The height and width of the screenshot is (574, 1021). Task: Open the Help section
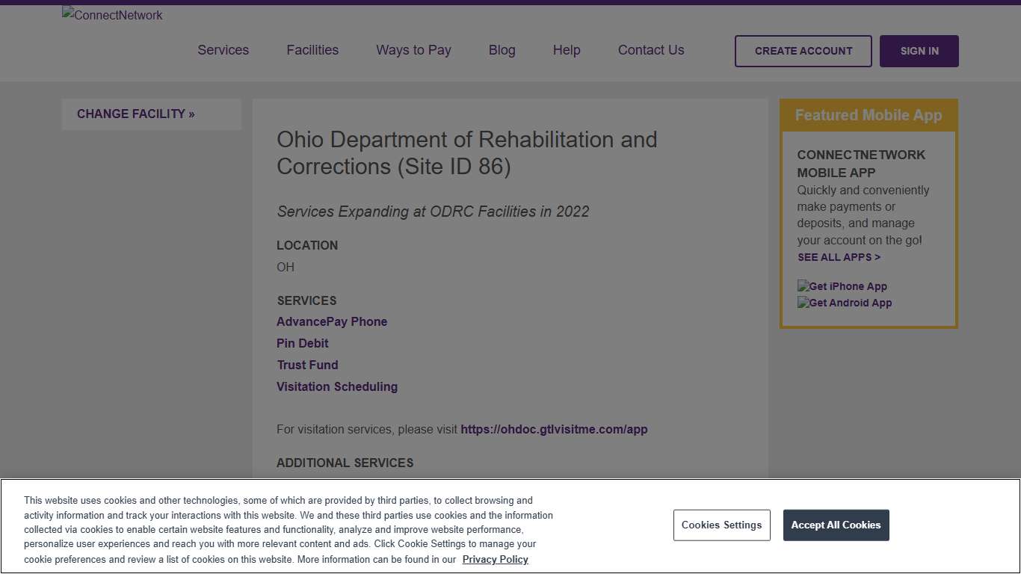566,50
